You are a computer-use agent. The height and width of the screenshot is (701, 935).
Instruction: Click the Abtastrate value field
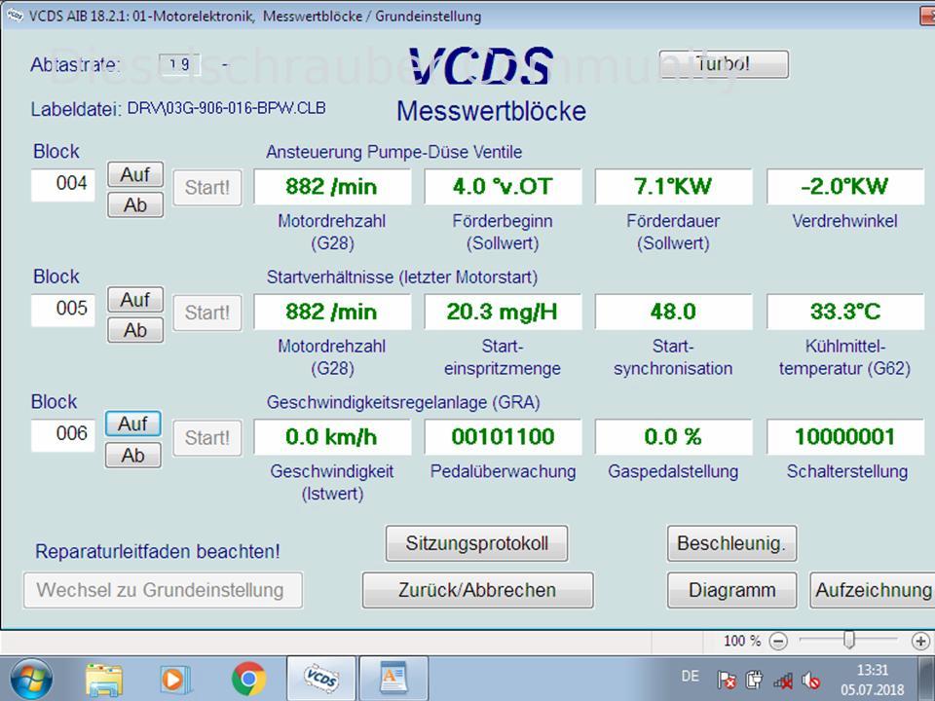[179, 64]
